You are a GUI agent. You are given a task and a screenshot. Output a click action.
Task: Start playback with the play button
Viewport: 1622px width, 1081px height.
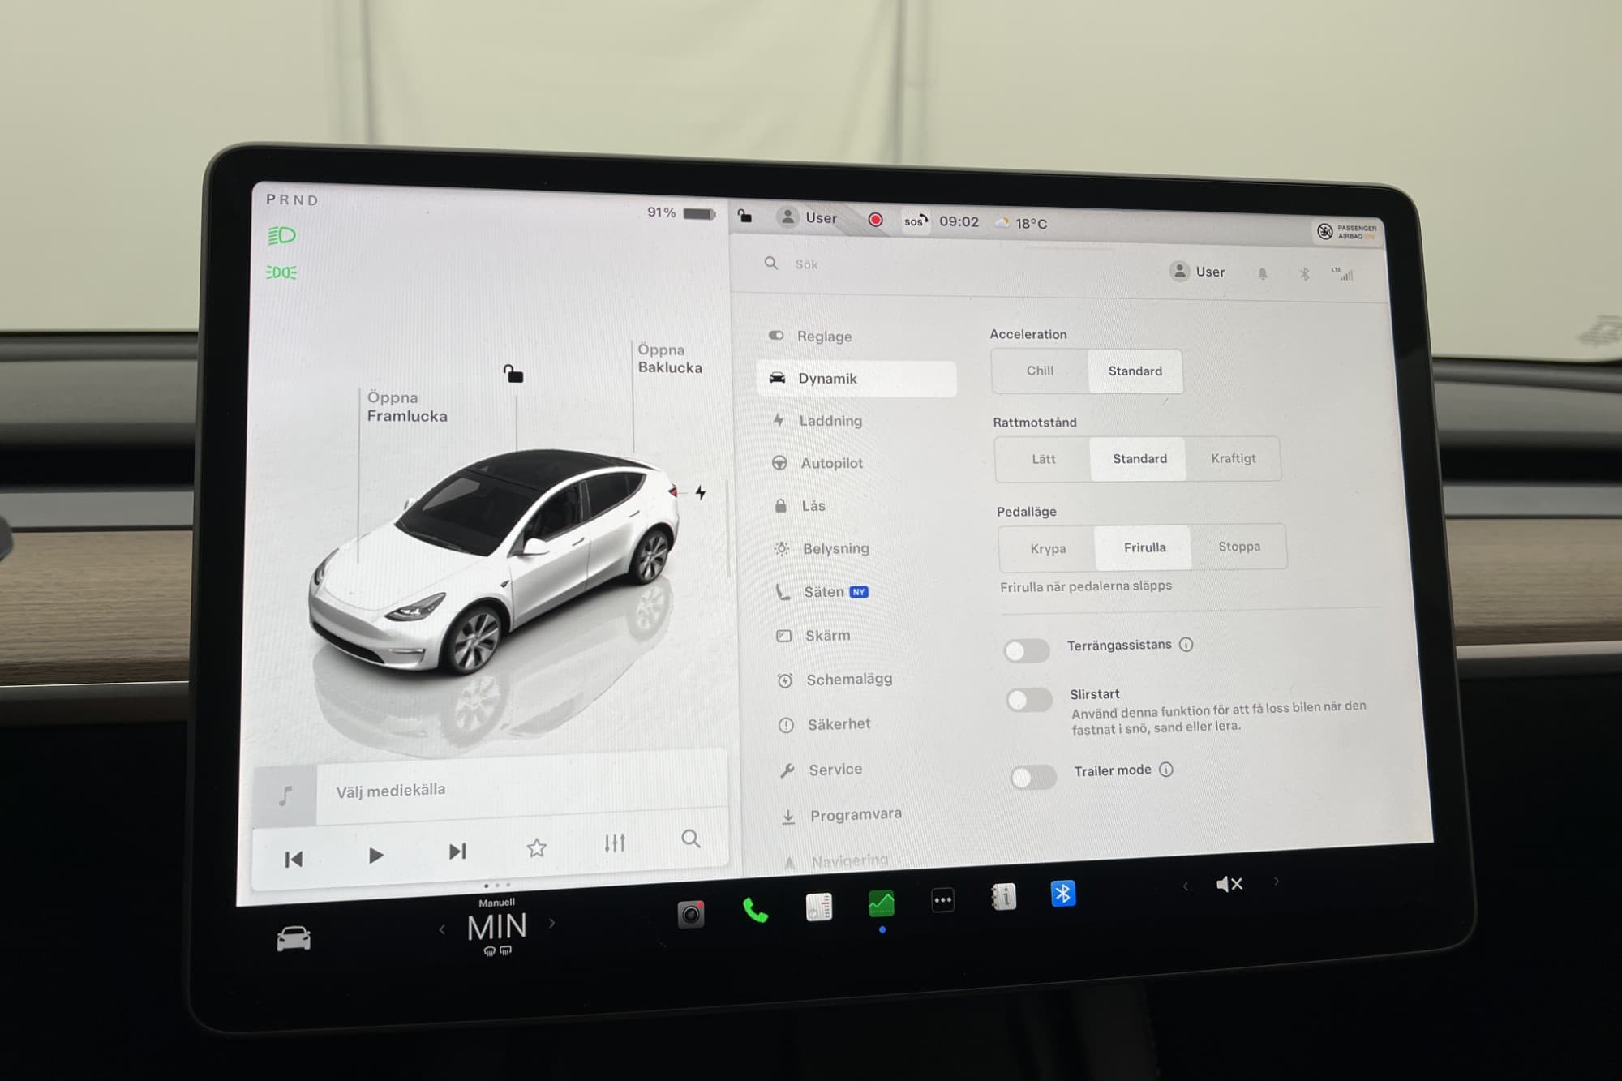coord(375,855)
